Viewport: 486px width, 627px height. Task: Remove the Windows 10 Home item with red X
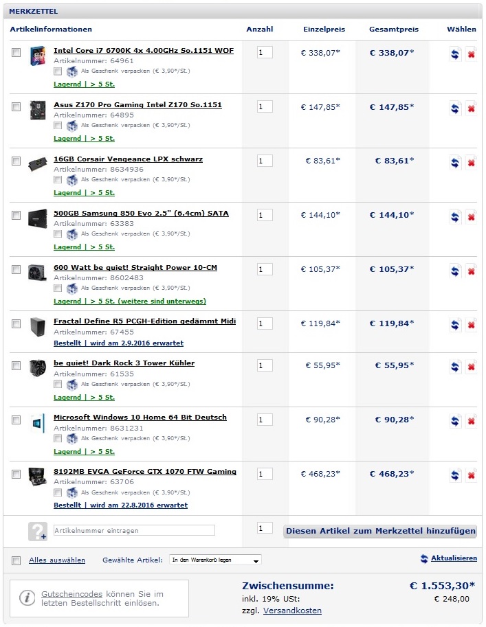click(471, 420)
